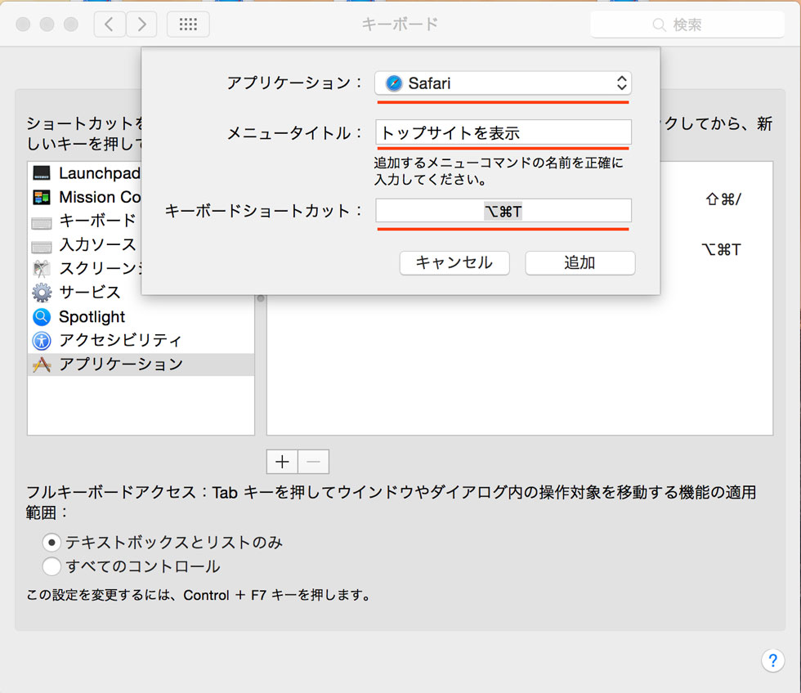Click the サービス gear icon

(42, 293)
